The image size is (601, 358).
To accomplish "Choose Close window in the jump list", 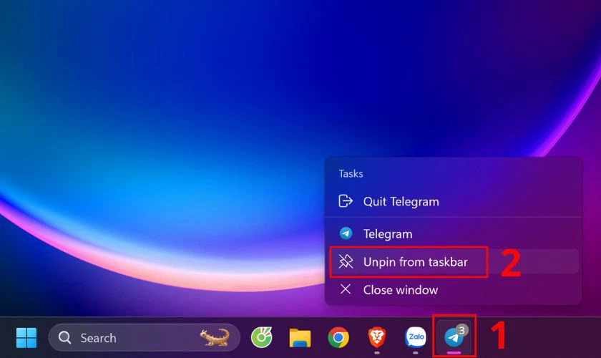I will pyautogui.click(x=453, y=290).
